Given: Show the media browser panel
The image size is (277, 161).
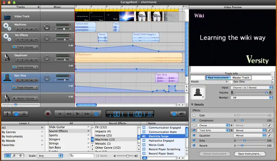Looking at the screenshot, I should tap(182, 114).
